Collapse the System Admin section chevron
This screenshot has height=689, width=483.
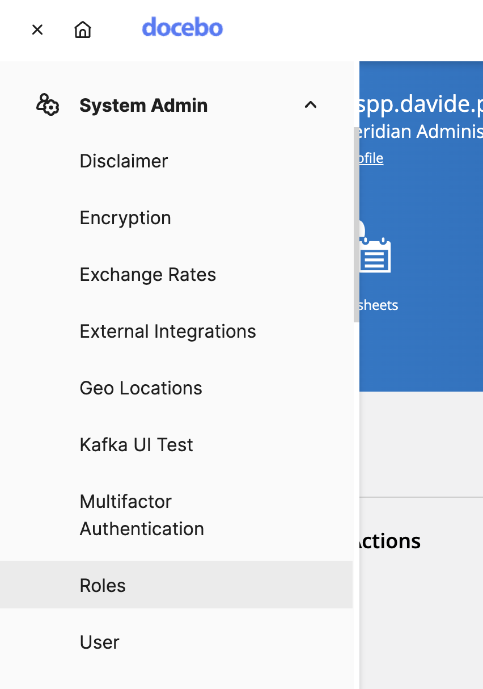tap(310, 105)
